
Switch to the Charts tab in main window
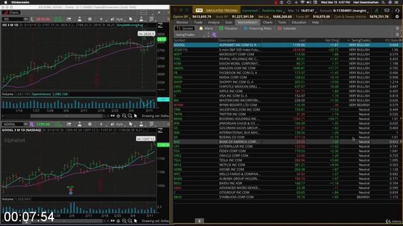click(268, 23)
